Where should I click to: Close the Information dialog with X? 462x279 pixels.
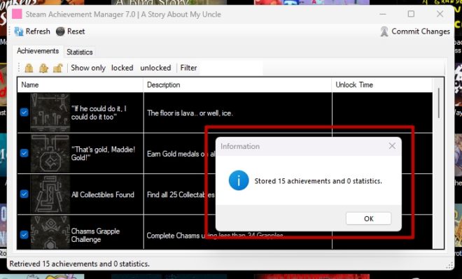(x=392, y=146)
